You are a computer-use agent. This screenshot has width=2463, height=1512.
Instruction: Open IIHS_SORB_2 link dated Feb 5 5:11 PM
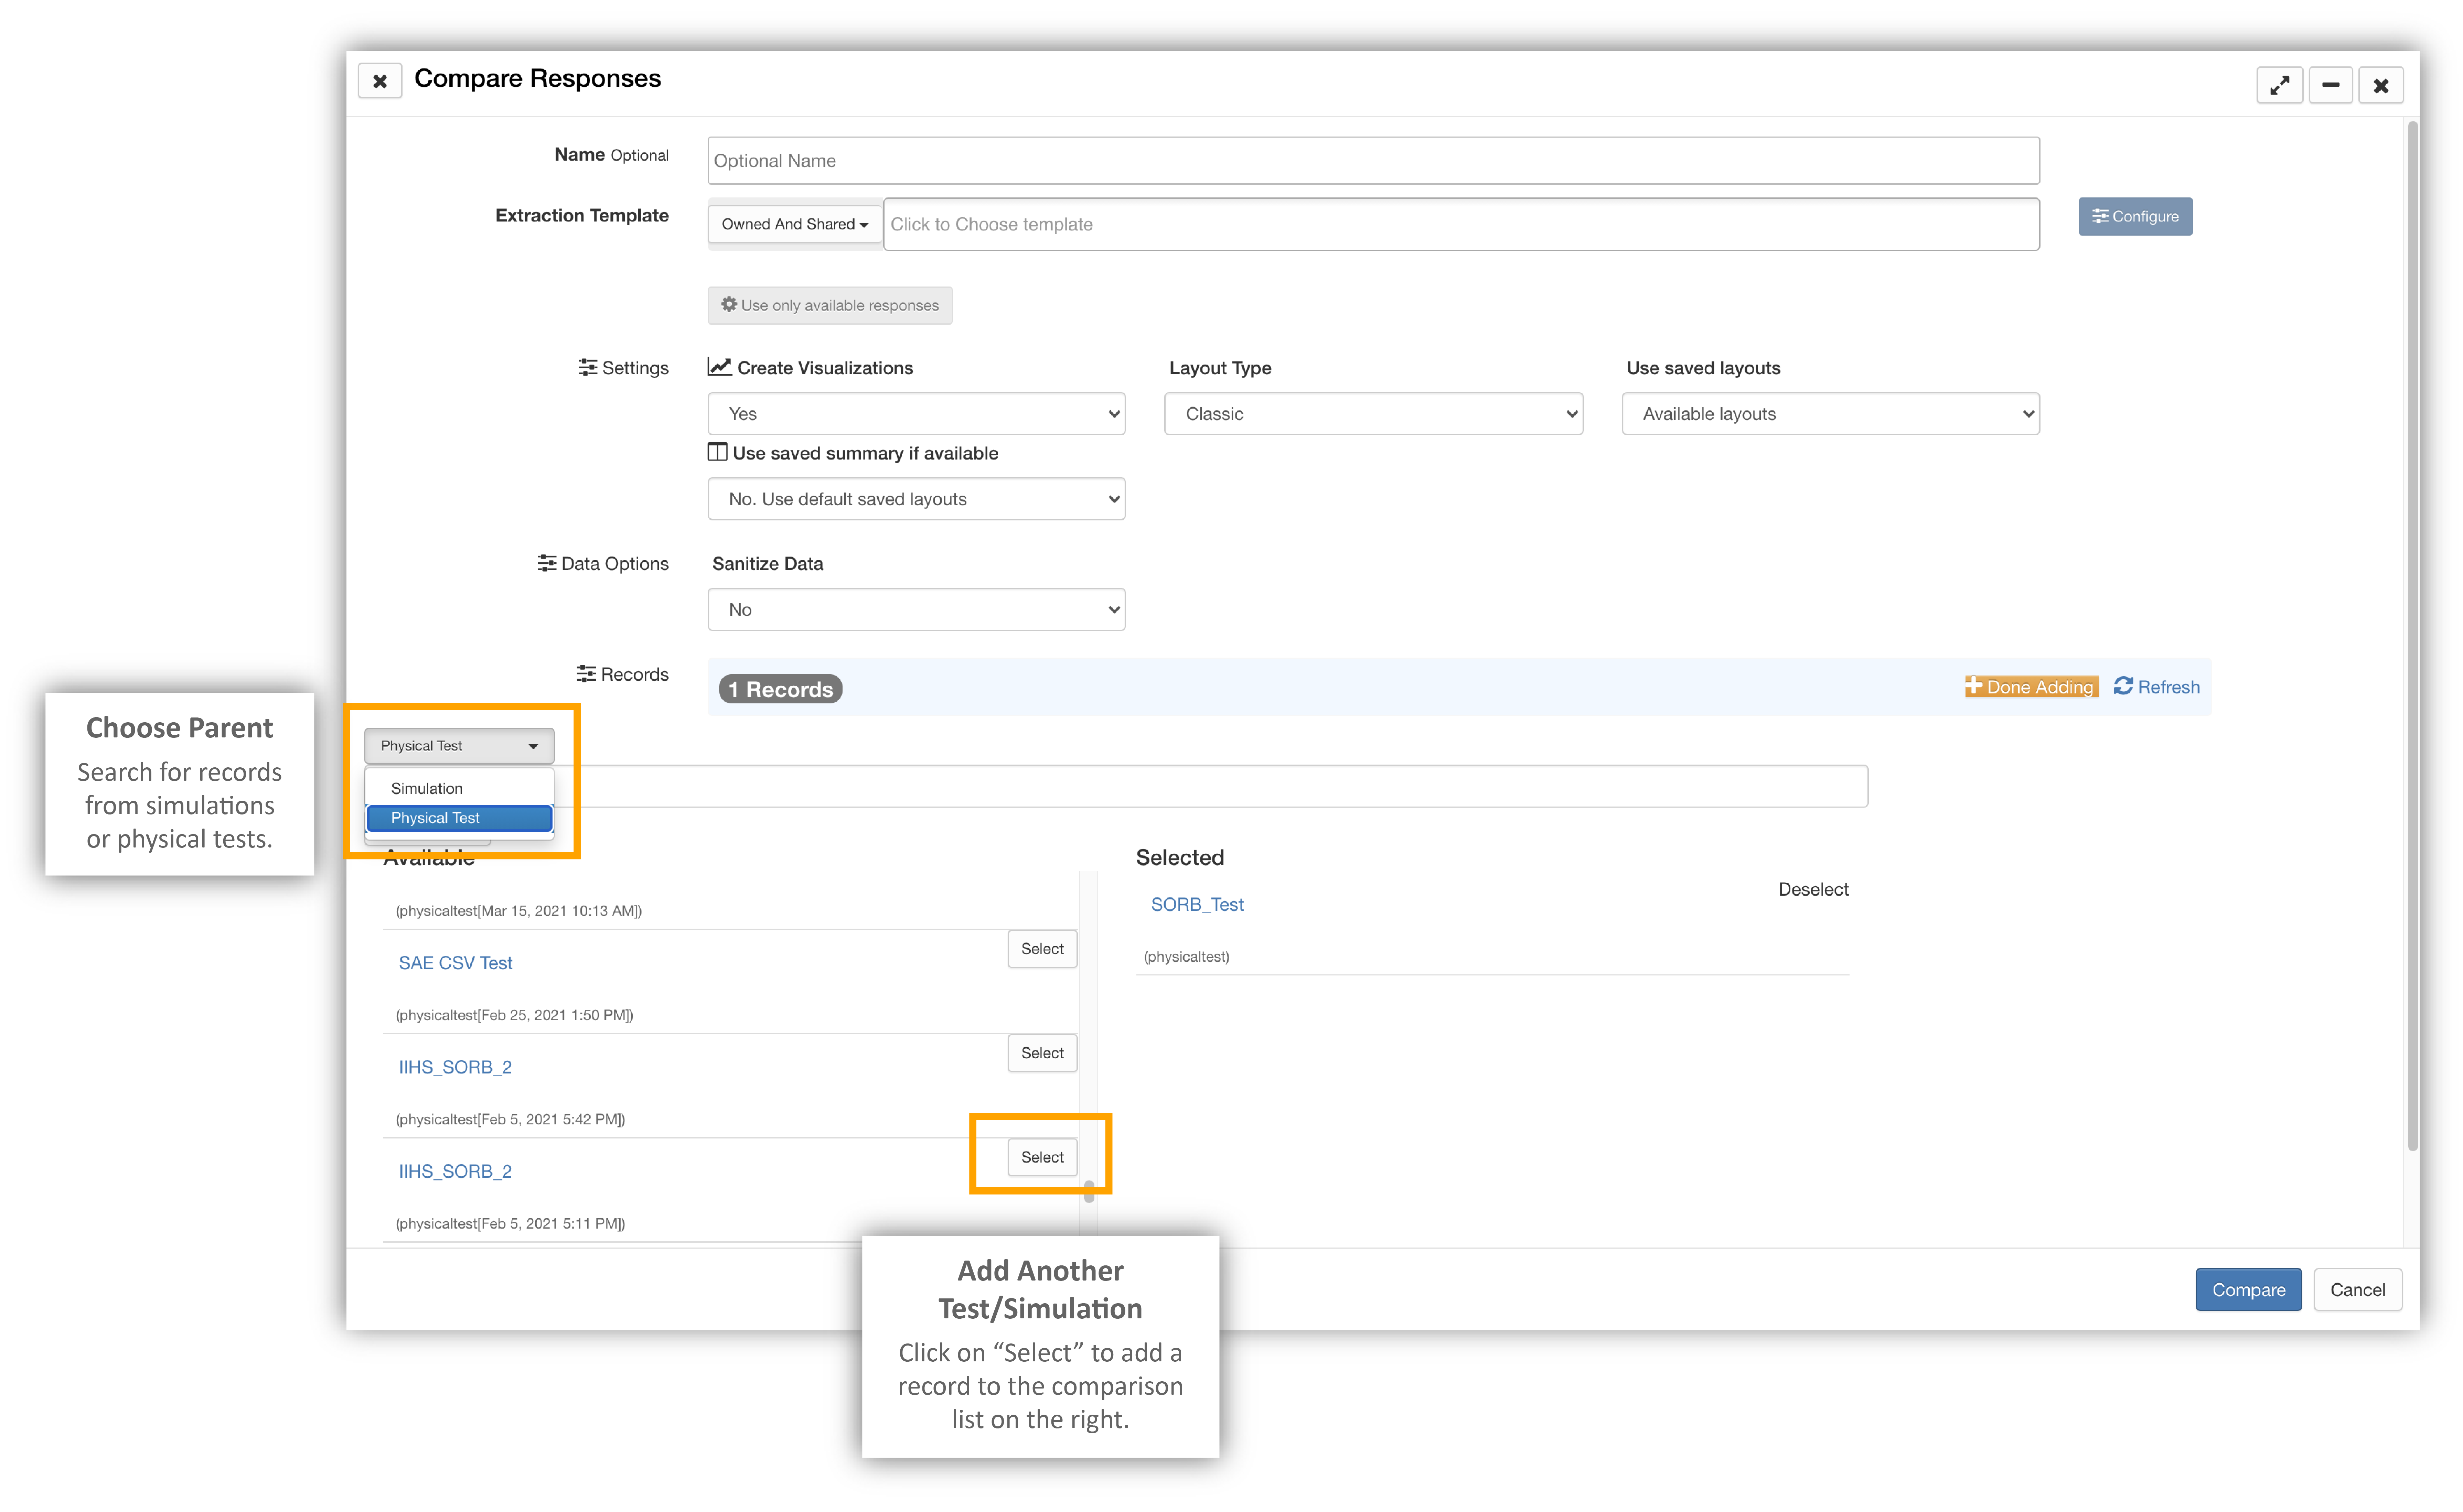point(455,1171)
